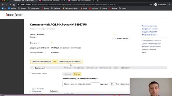Select the Все группы tab

40,68
